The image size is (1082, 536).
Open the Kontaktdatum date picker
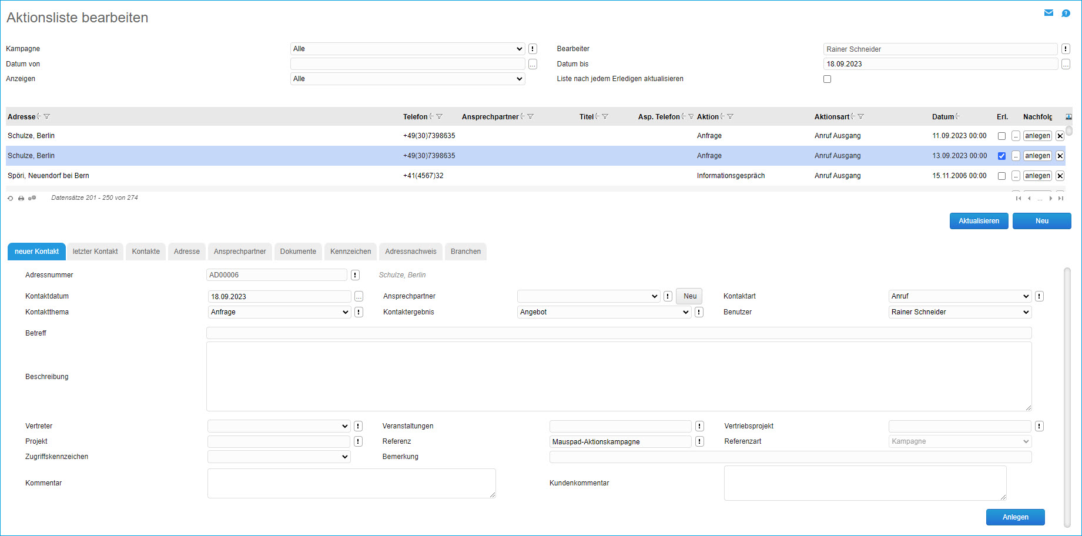point(359,297)
